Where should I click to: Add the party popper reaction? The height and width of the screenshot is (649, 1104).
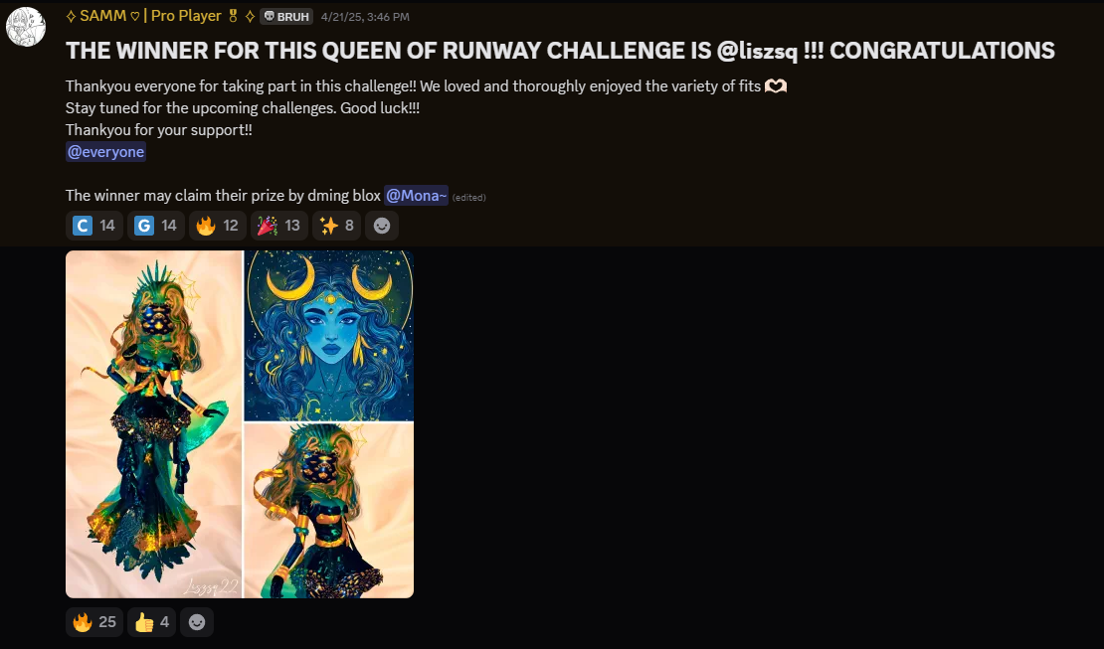coord(279,226)
